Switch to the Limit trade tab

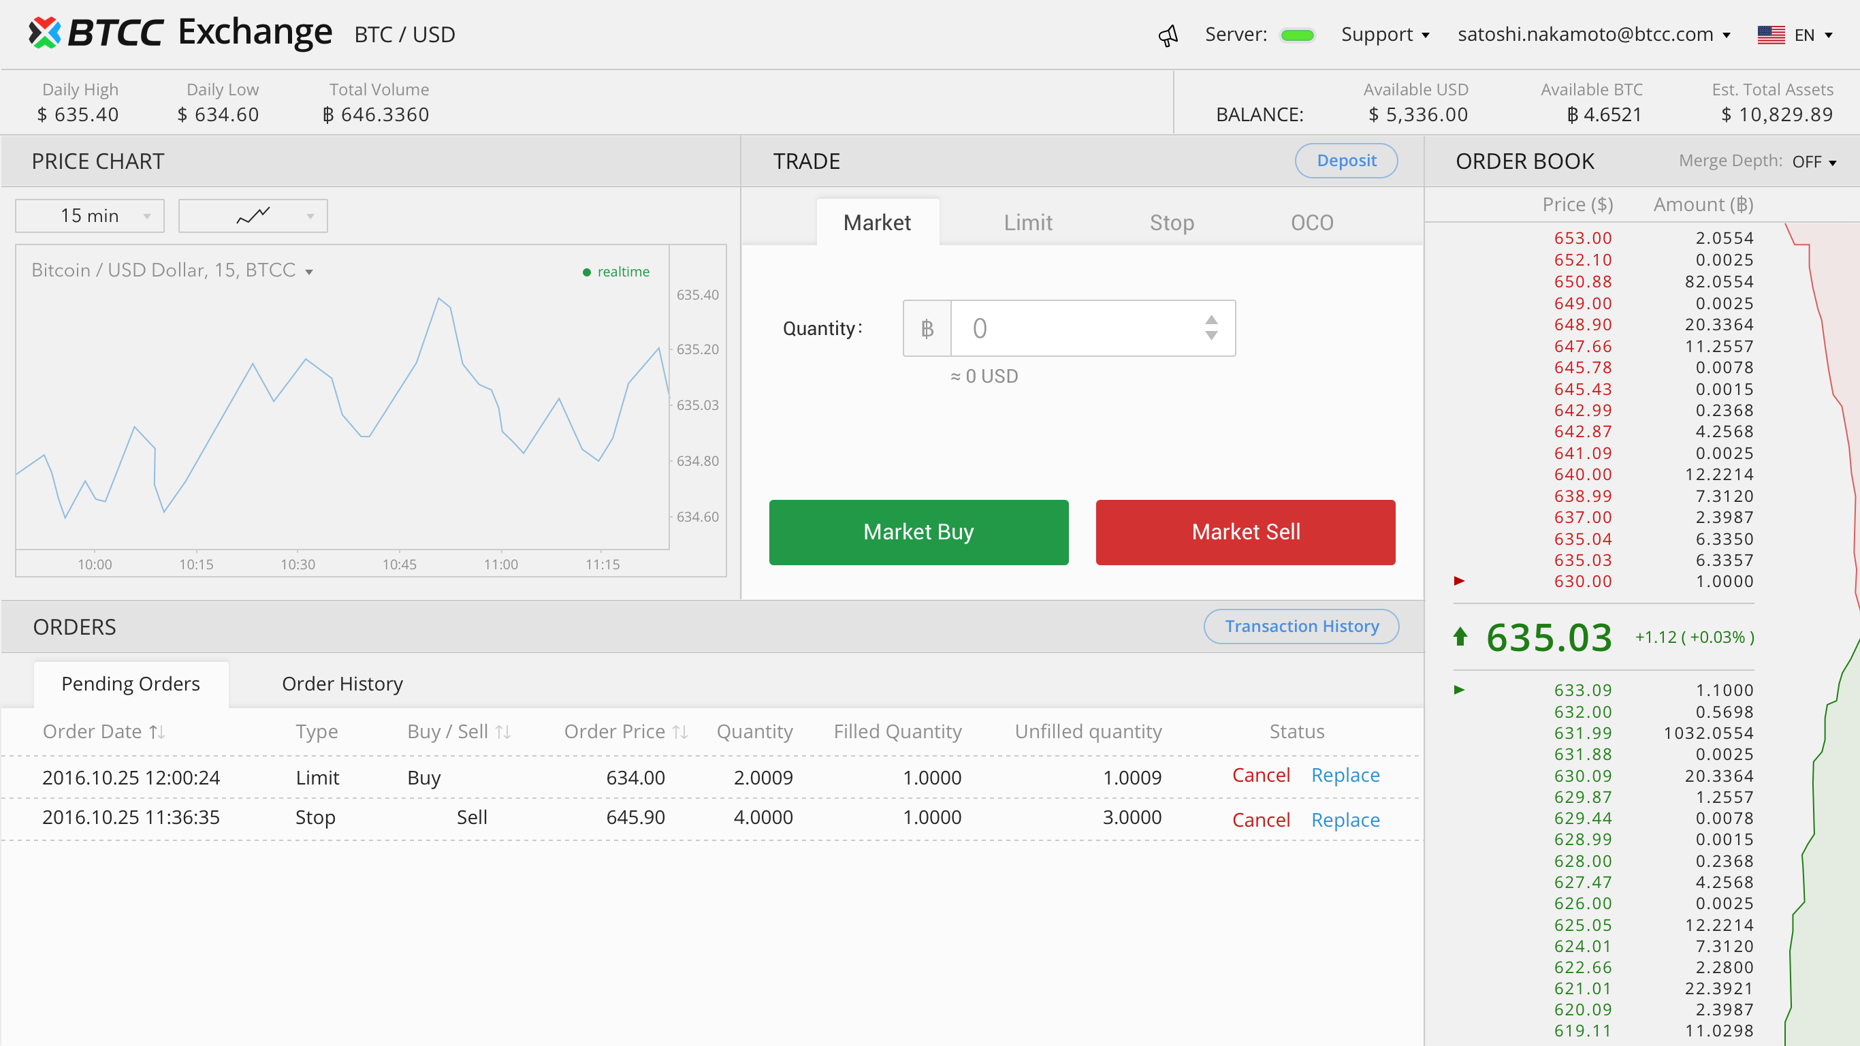(1027, 223)
